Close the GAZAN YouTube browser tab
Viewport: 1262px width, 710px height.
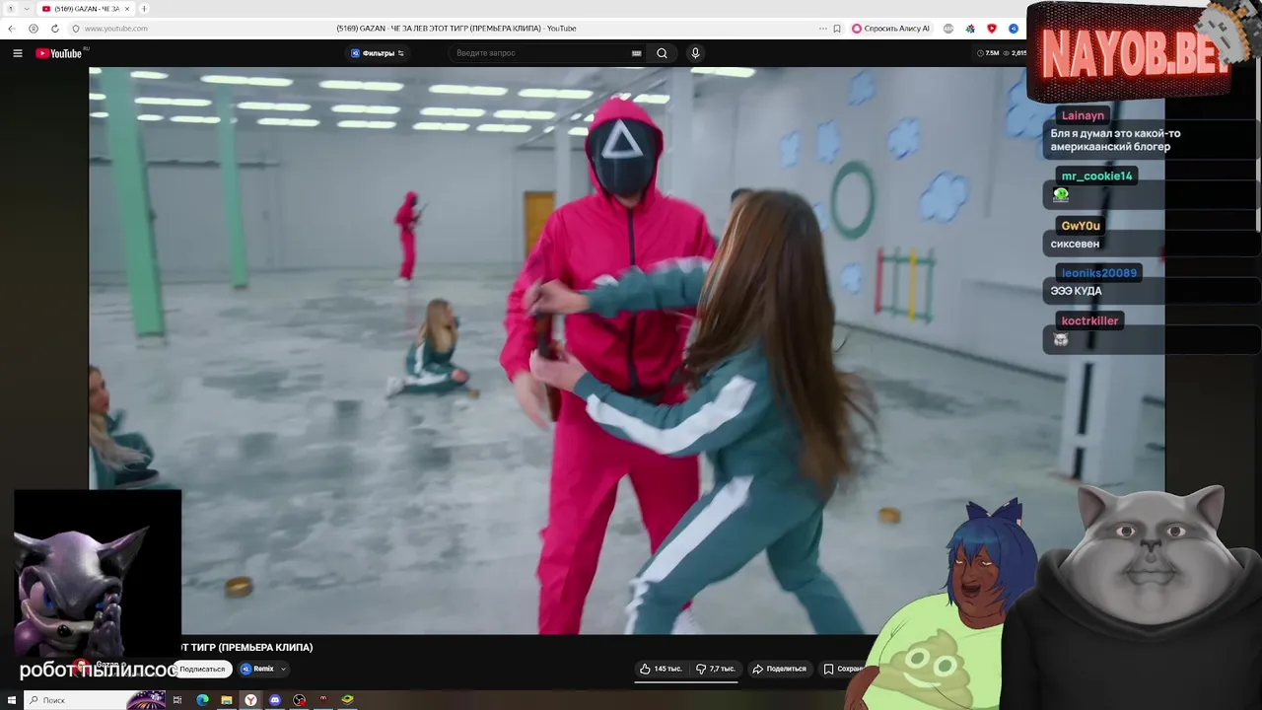point(127,9)
